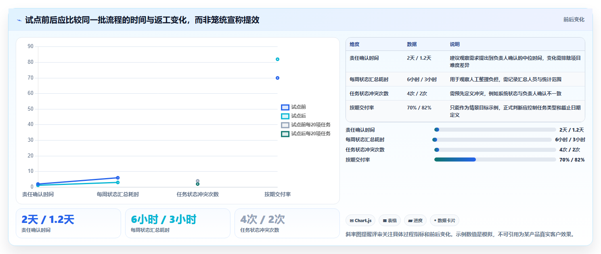Click the 70 data point on chart
The image size is (601, 254).
[277, 78]
